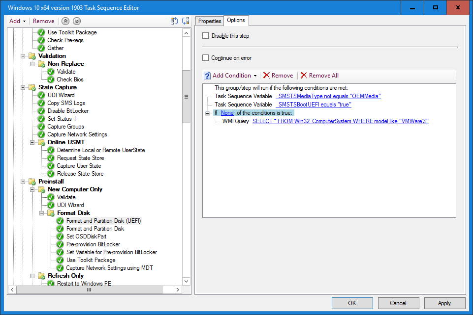
Task: Click the Non-Replace folder icon
Action: 41,64
